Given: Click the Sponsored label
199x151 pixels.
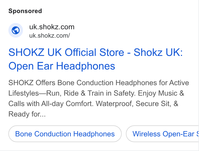Looking at the screenshot, I should point(25,11).
